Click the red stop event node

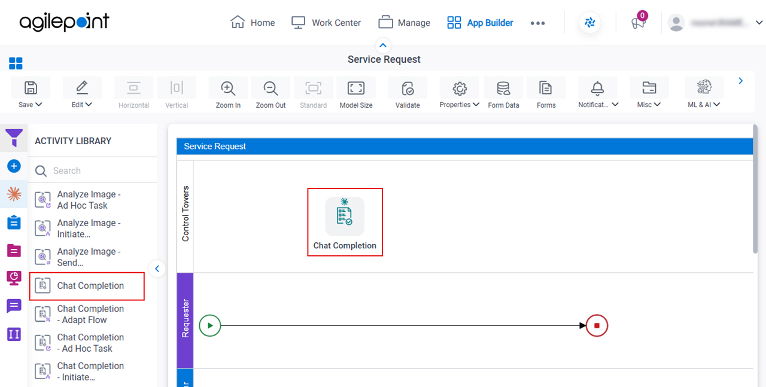(597, 325)
